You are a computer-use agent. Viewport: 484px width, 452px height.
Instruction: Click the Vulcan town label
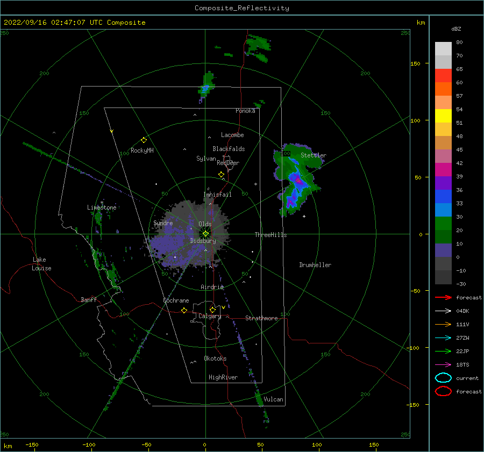[x=273, y=399]
